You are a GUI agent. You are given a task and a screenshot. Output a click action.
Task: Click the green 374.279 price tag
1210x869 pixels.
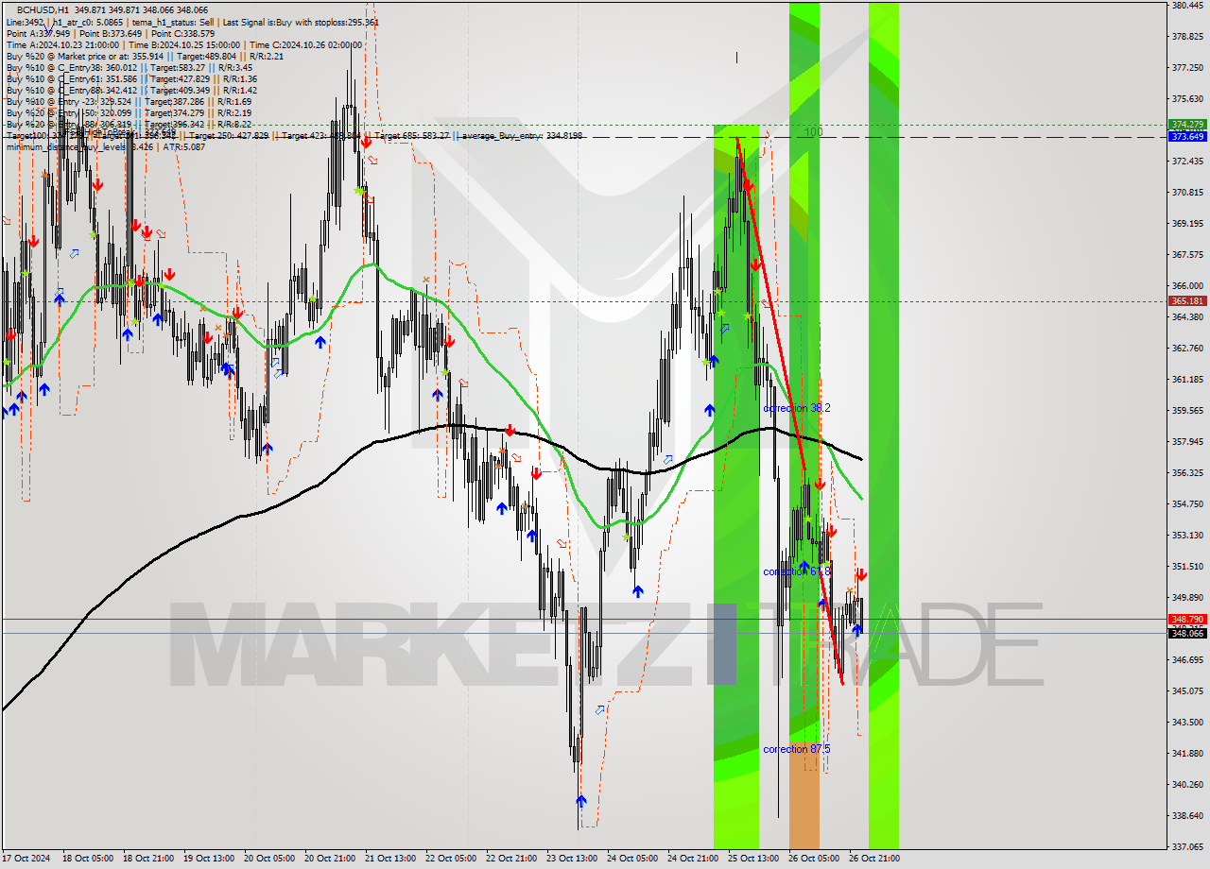pyautogui.click(x=1187, y=125)
